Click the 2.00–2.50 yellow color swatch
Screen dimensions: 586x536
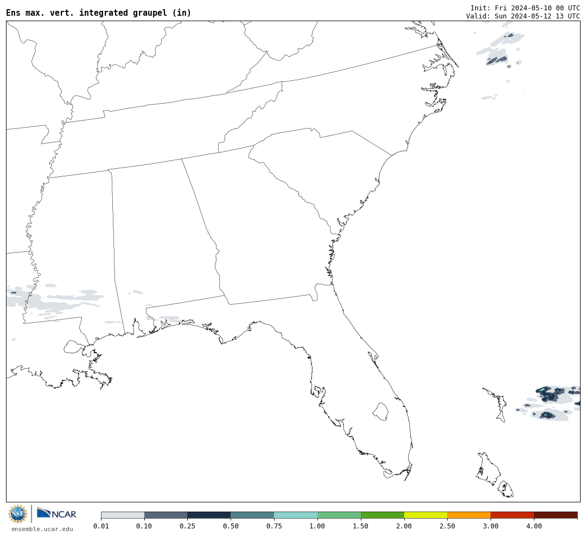pos(426,515)
